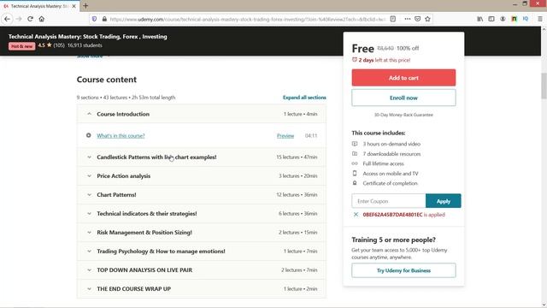This screenshot has width=547, height=308.
Task: Click Try Udemy for Business button
Action: (403, 270)
